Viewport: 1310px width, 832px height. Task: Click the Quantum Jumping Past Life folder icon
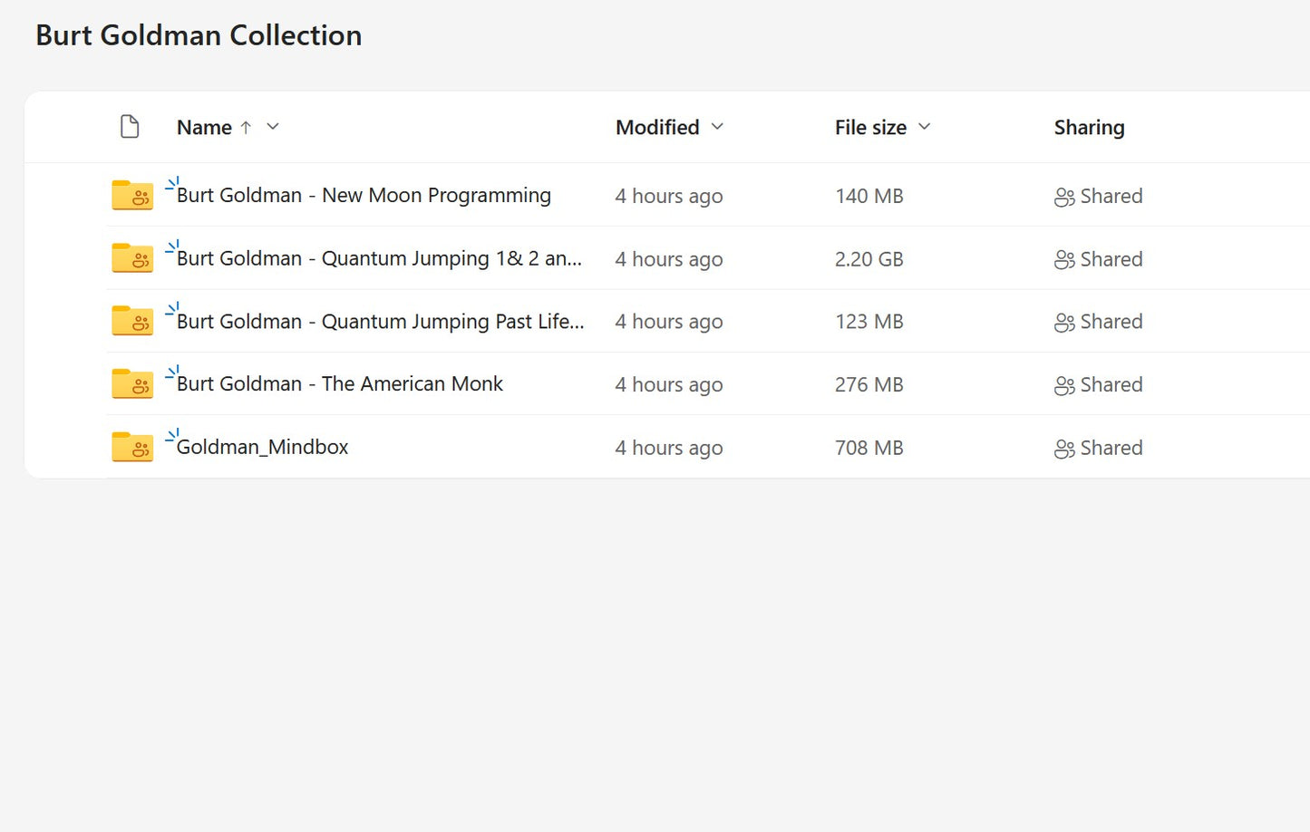[x=131, y=321]
